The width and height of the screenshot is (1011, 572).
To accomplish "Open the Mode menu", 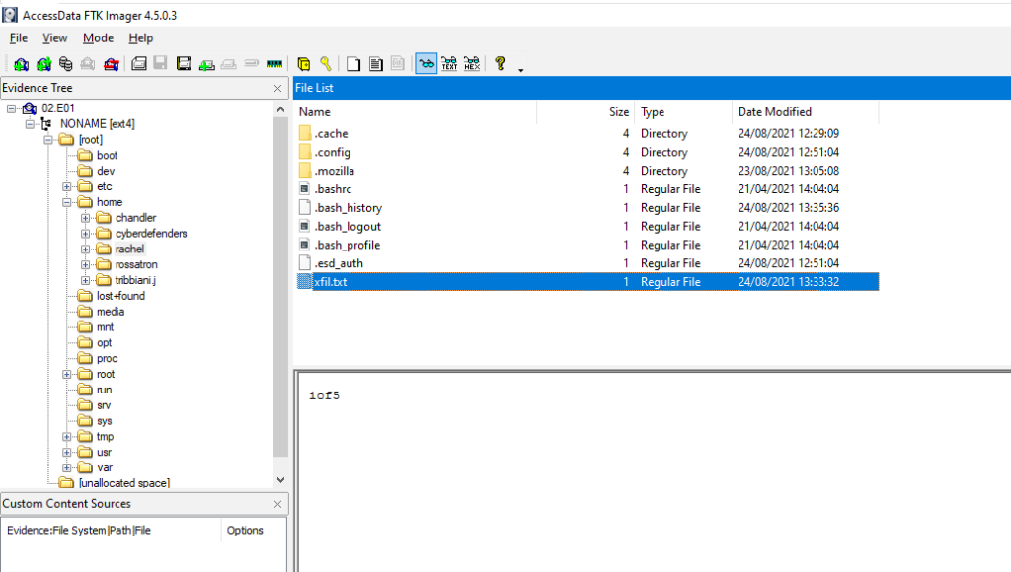I will [98, 37].
